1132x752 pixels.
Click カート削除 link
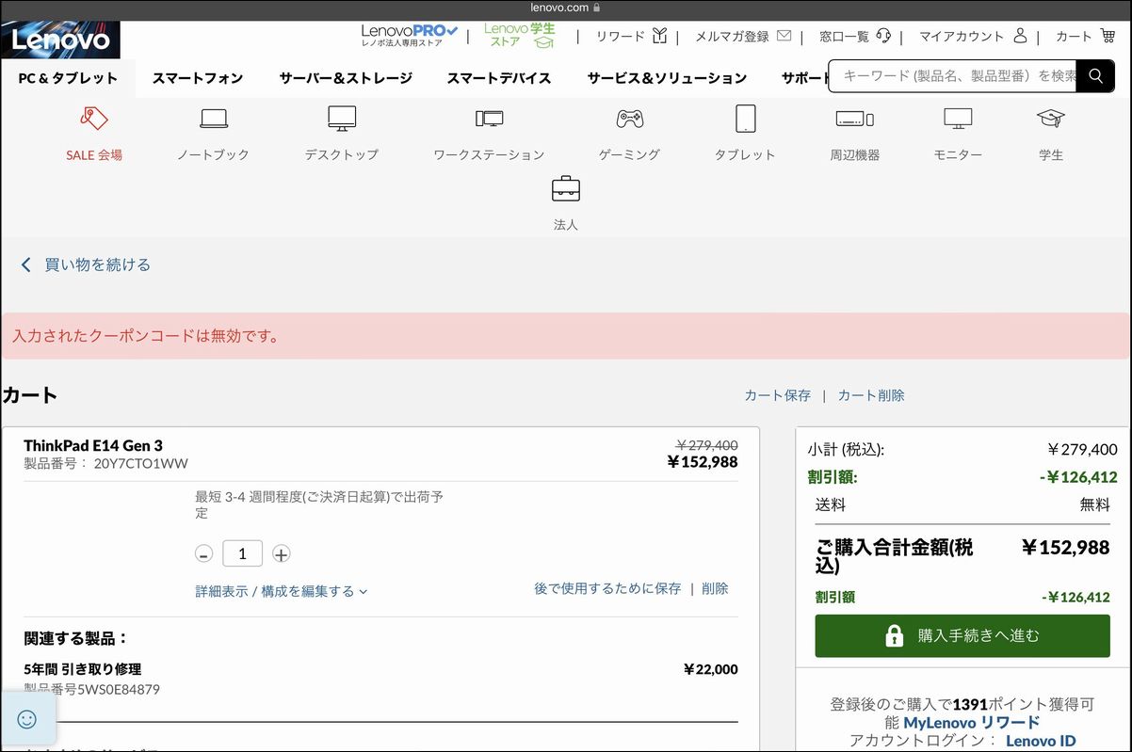click(871, 395)
